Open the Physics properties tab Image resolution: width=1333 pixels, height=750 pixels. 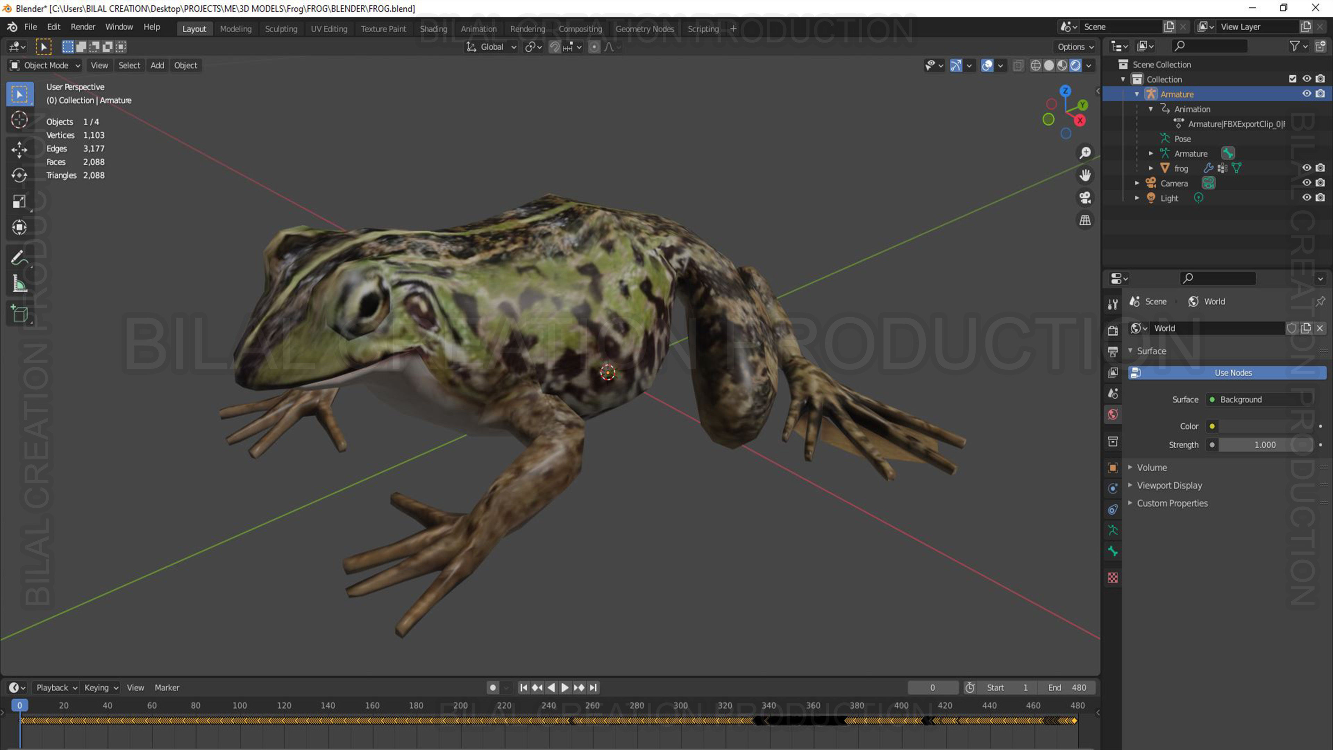1113,488
